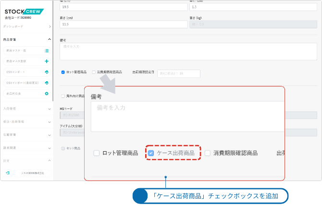Screen dimensions: 322x206
Task: Click the STOCK CREW logo
Action: 24,12
